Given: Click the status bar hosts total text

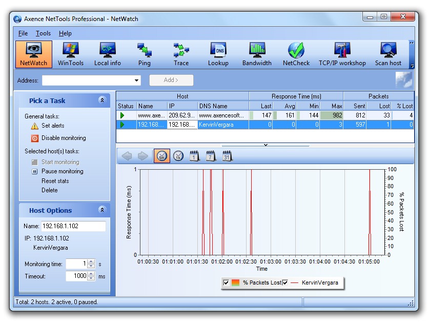Looking at the screenshot, I should pyautogui.click(x=56, y=302).
